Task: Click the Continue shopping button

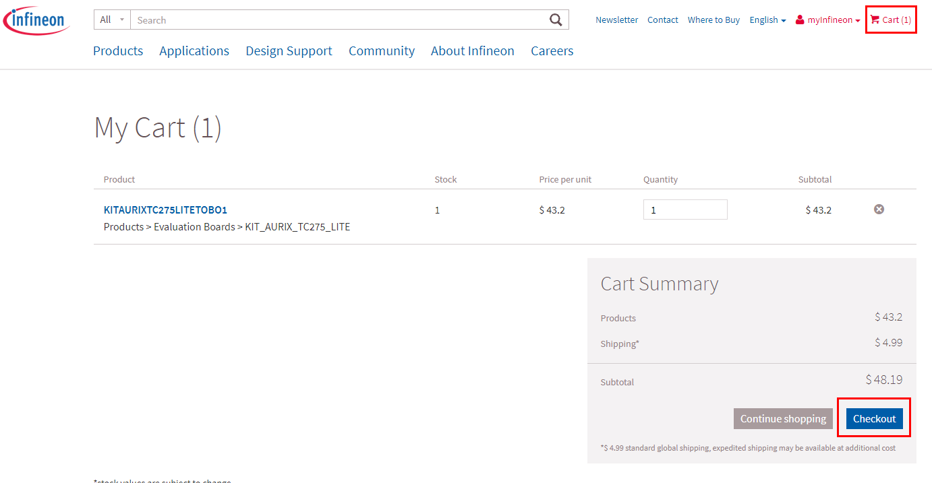Action: (x=783, y=418)
